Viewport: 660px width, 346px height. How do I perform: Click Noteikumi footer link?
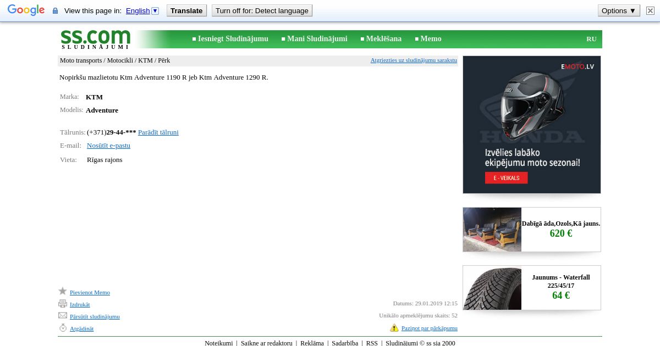pyautogui.click(x=219, y=343)
